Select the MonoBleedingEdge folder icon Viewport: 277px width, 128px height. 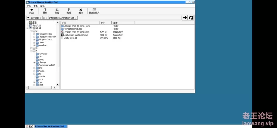click(62, 29)
